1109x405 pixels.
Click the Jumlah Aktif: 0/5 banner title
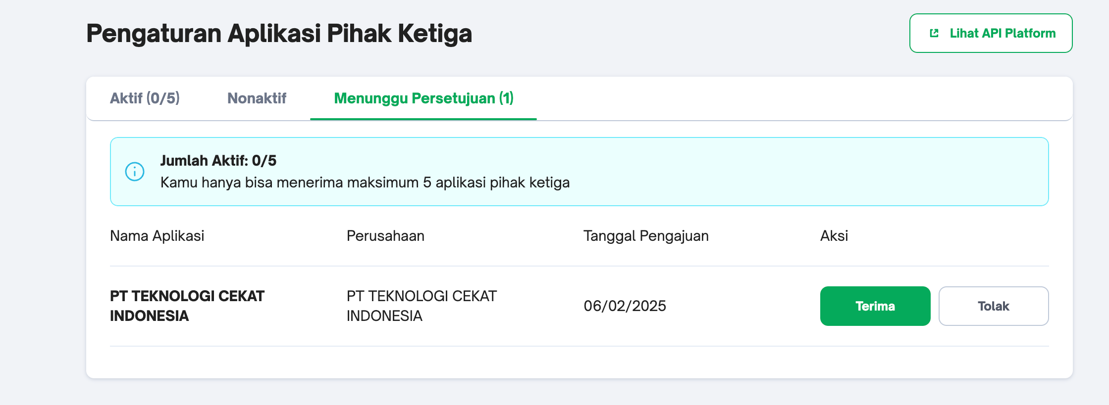pos(218,161)
